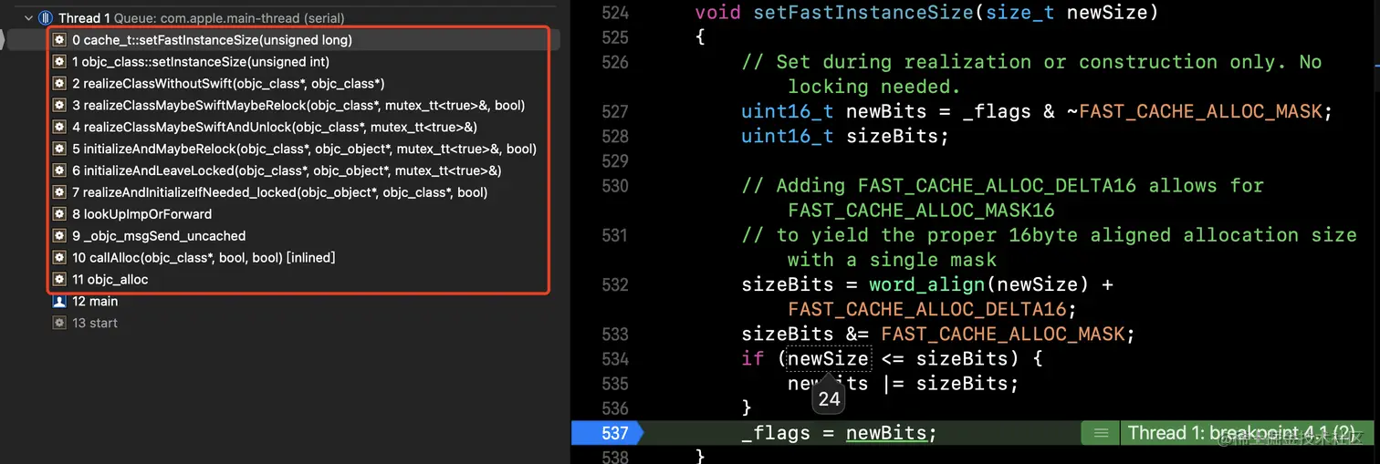Screen dimensions: 1380x464
Task: Select frame 3 realizeClassMaybeSwiftMaybeRelock
Action: click(x=299, y=105)
